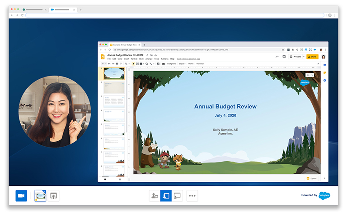The width and height of the screenshot is (347, 216).
Task: Click the yellow Share button
Action: coord(312,57)
